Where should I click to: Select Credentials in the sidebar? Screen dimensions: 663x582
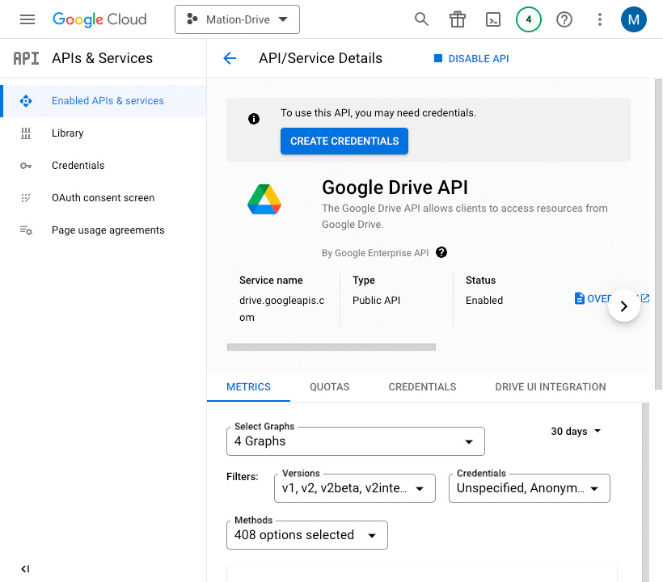pos(103,166)
